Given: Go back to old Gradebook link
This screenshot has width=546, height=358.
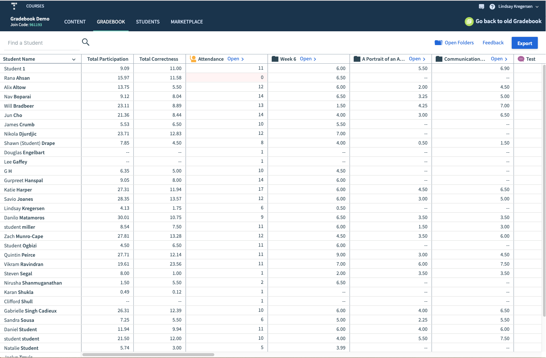Looking at the screenshot, I should [x=508, y=21].
